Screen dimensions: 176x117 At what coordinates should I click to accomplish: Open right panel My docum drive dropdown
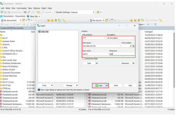pos(103,20)
